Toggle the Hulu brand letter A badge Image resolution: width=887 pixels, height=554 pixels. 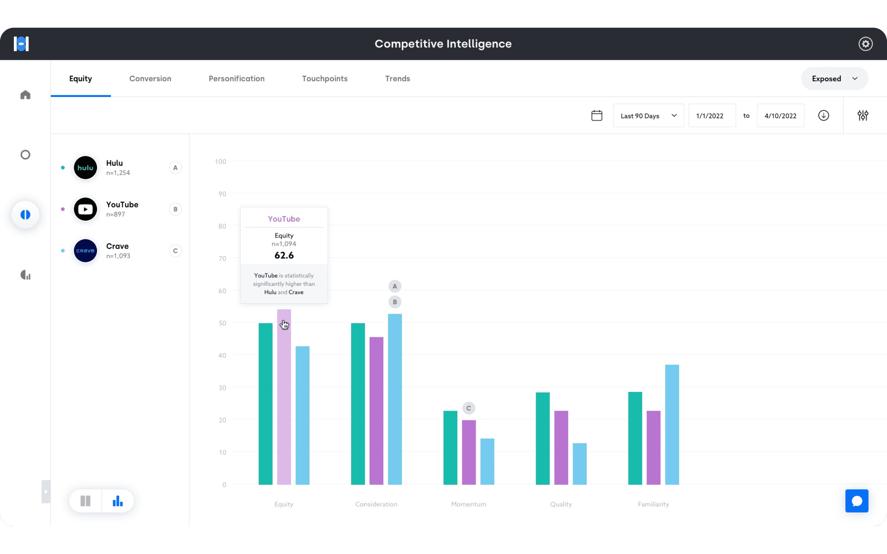click(x=175, y=168)
